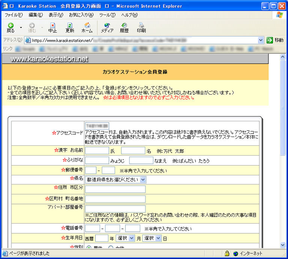Viewport: 288px width, 259px height.
Task: Click the アパート・部屋番号 field
Action: (x=115, y=209)
